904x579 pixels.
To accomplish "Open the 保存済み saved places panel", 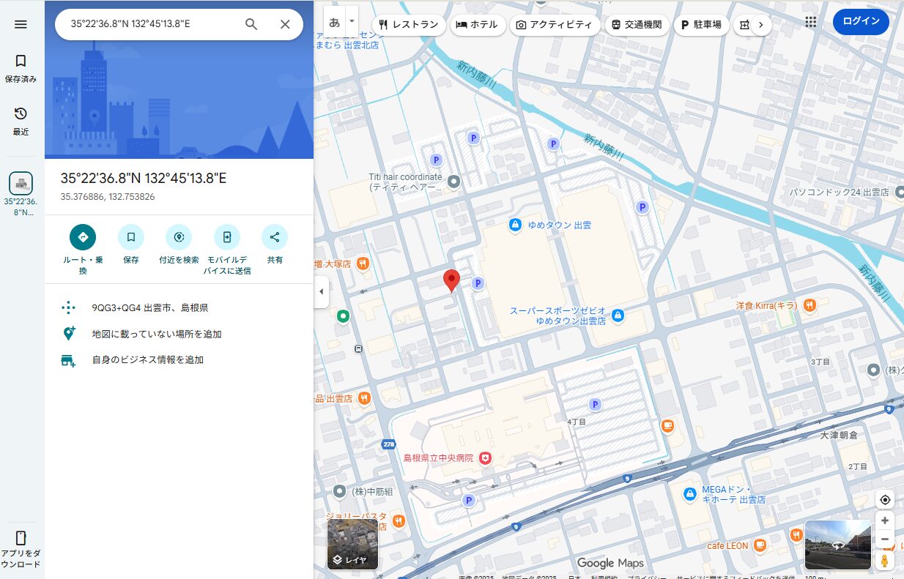I will point(21,68).
